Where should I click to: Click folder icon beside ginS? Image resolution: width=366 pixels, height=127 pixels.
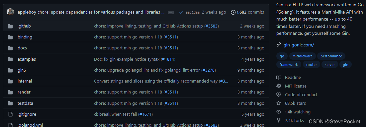[x=10, y=70]
